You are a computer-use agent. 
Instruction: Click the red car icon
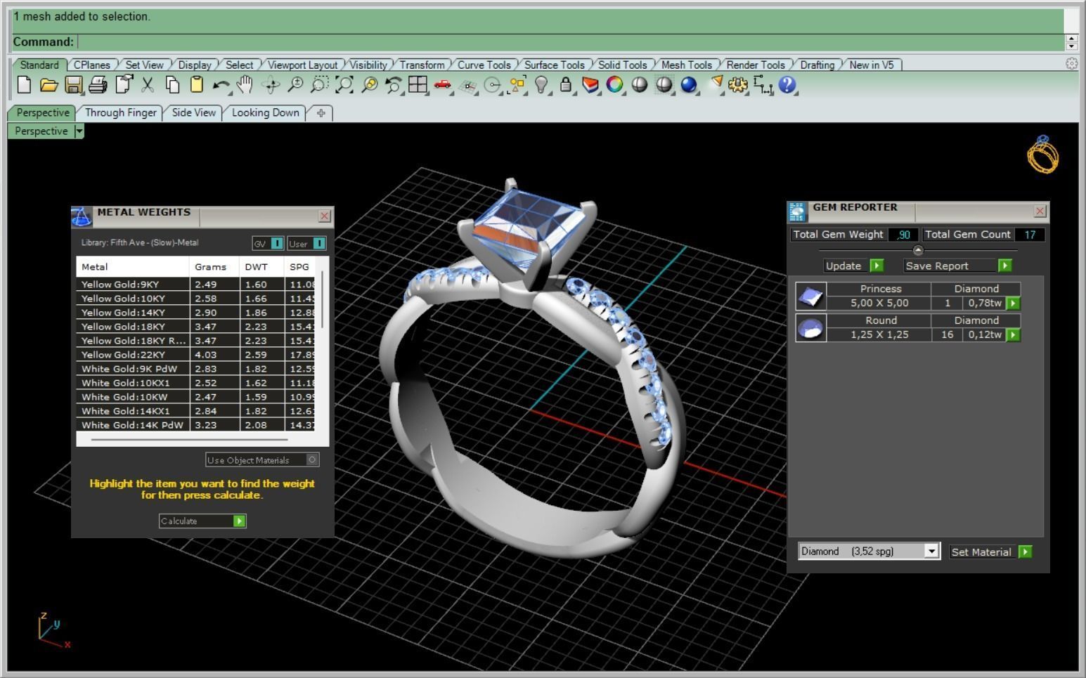(x=442, y=85)
